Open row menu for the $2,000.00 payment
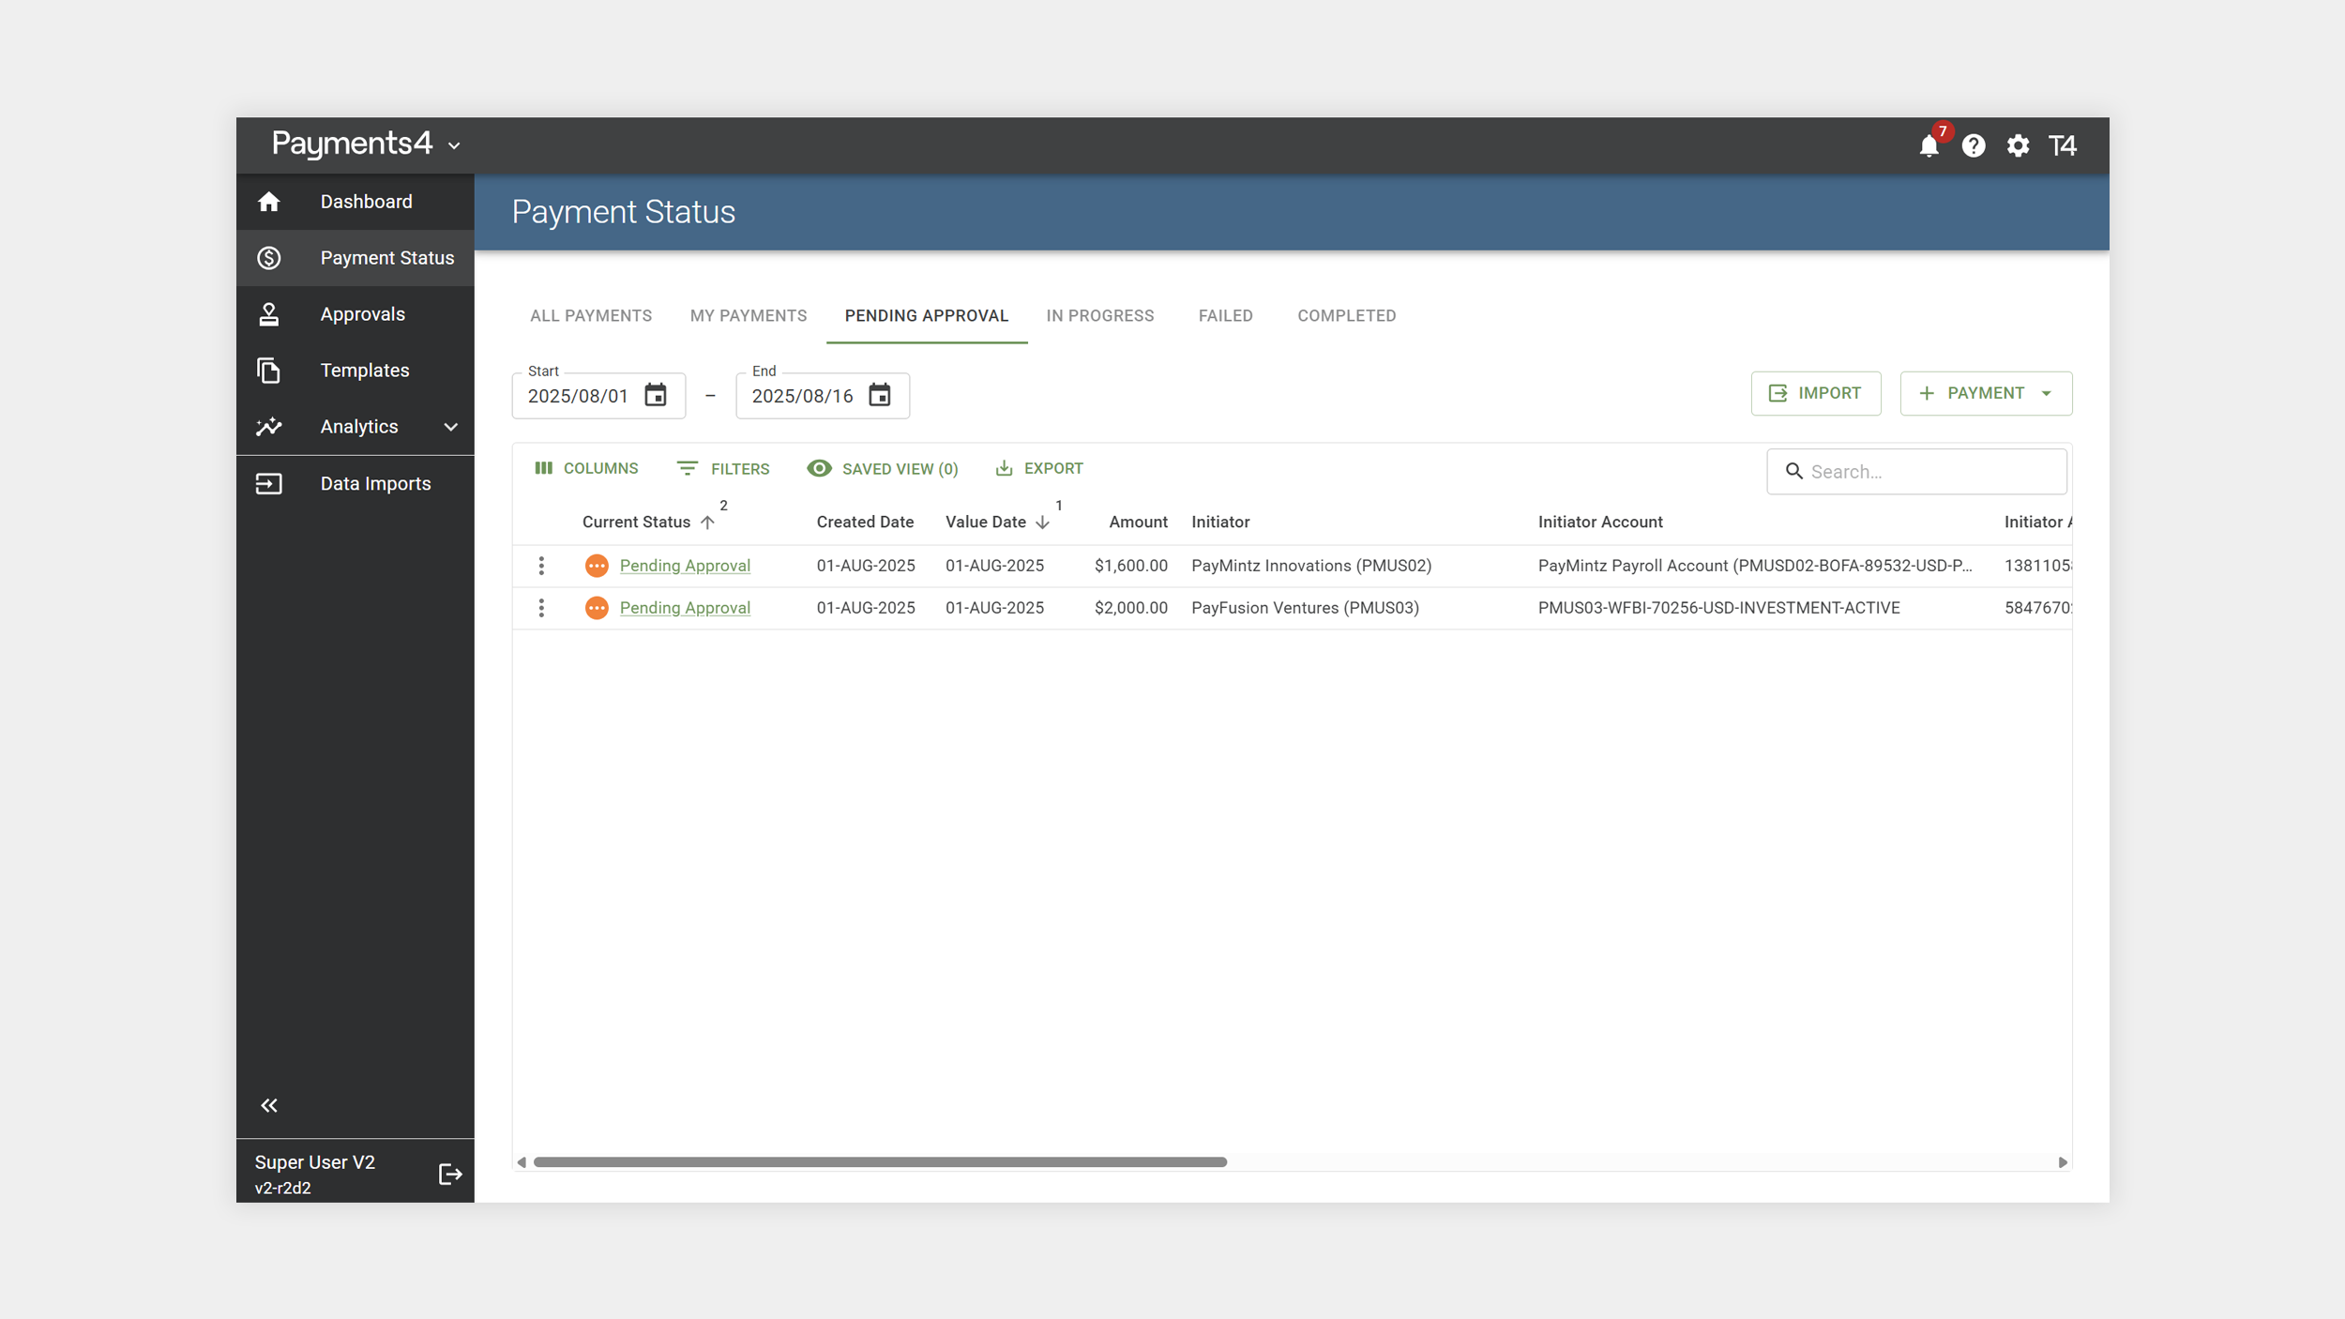Viewport: 2345px width, 1319px height. [541, 608]
